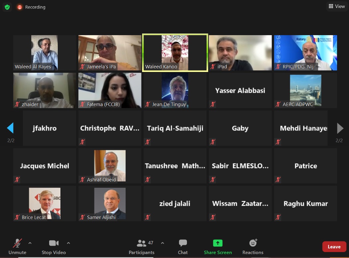Click the red Recording indicator icon

(x=20, y=7)
